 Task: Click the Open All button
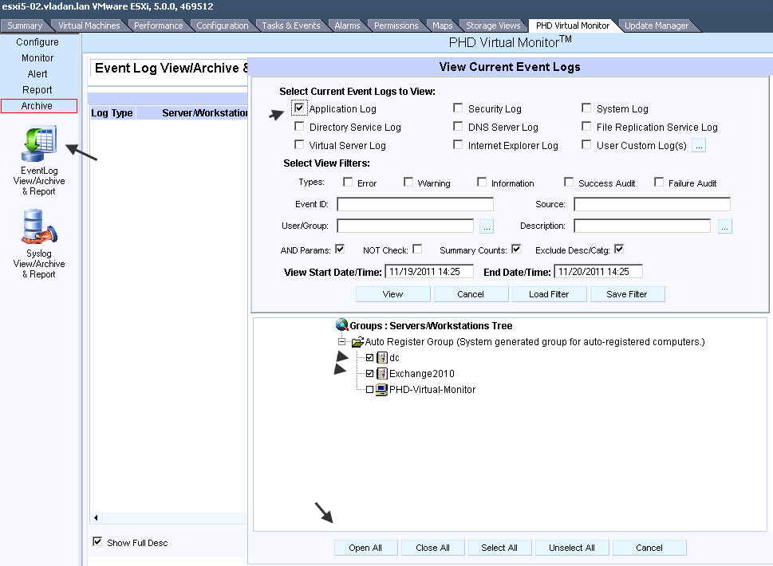[x=366, y=548]
